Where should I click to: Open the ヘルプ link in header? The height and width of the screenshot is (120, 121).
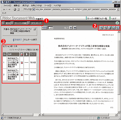[x=113, y=19]
